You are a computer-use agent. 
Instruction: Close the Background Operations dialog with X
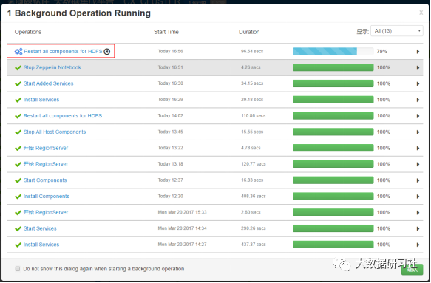coord(421,13)
